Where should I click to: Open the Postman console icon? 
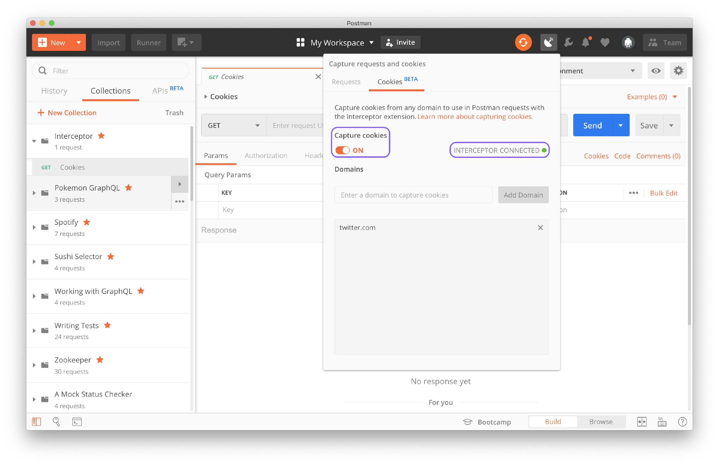click(77, 421)
